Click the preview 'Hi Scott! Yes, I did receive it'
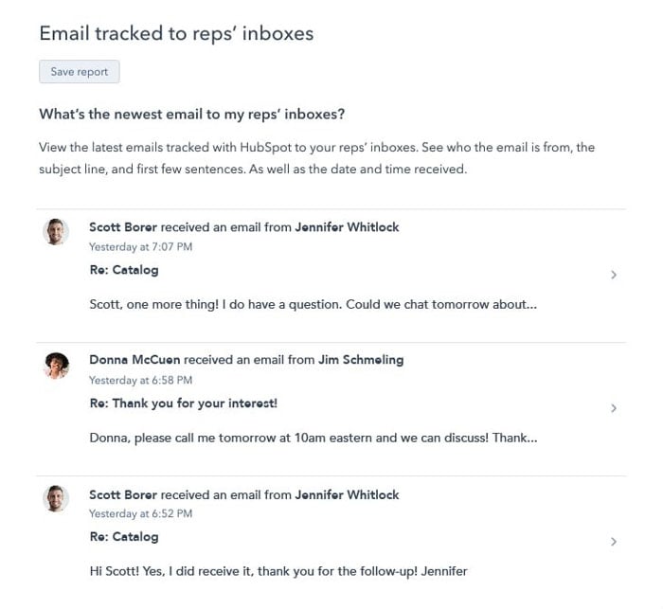The image size is (663, 609). [278, 571]
